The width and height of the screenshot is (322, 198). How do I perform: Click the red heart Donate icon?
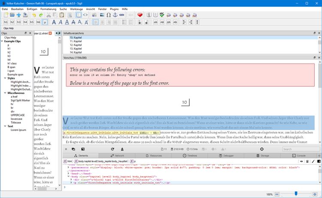click(140, 15)
